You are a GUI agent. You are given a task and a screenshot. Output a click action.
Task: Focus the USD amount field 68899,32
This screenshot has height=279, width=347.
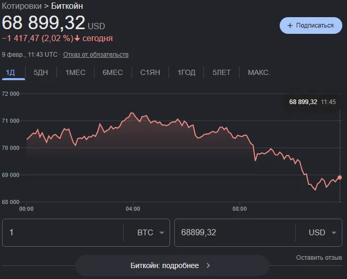point(235,233)
